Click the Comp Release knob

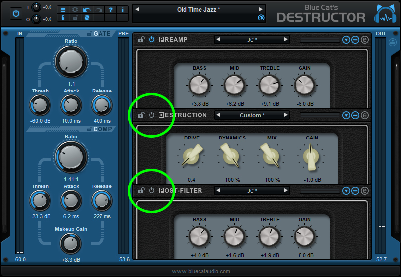[102, 201]
